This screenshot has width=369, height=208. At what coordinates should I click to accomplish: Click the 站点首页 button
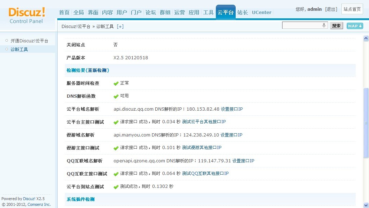point(352,9)
